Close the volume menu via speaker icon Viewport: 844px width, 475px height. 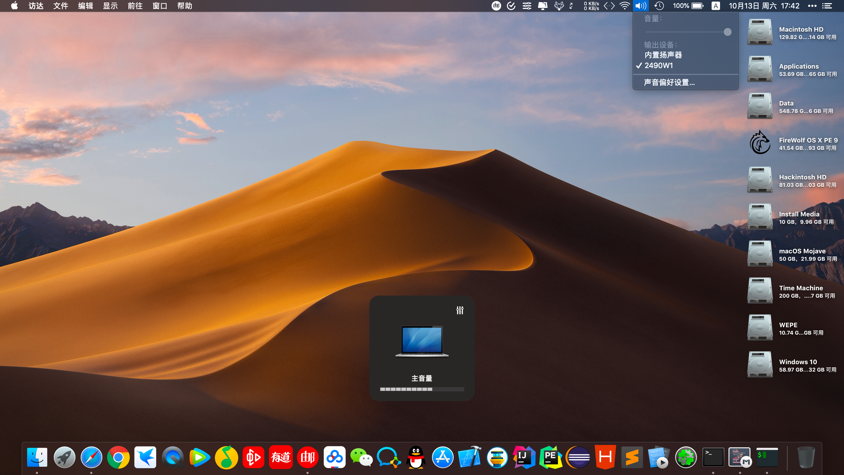(641, 6)
